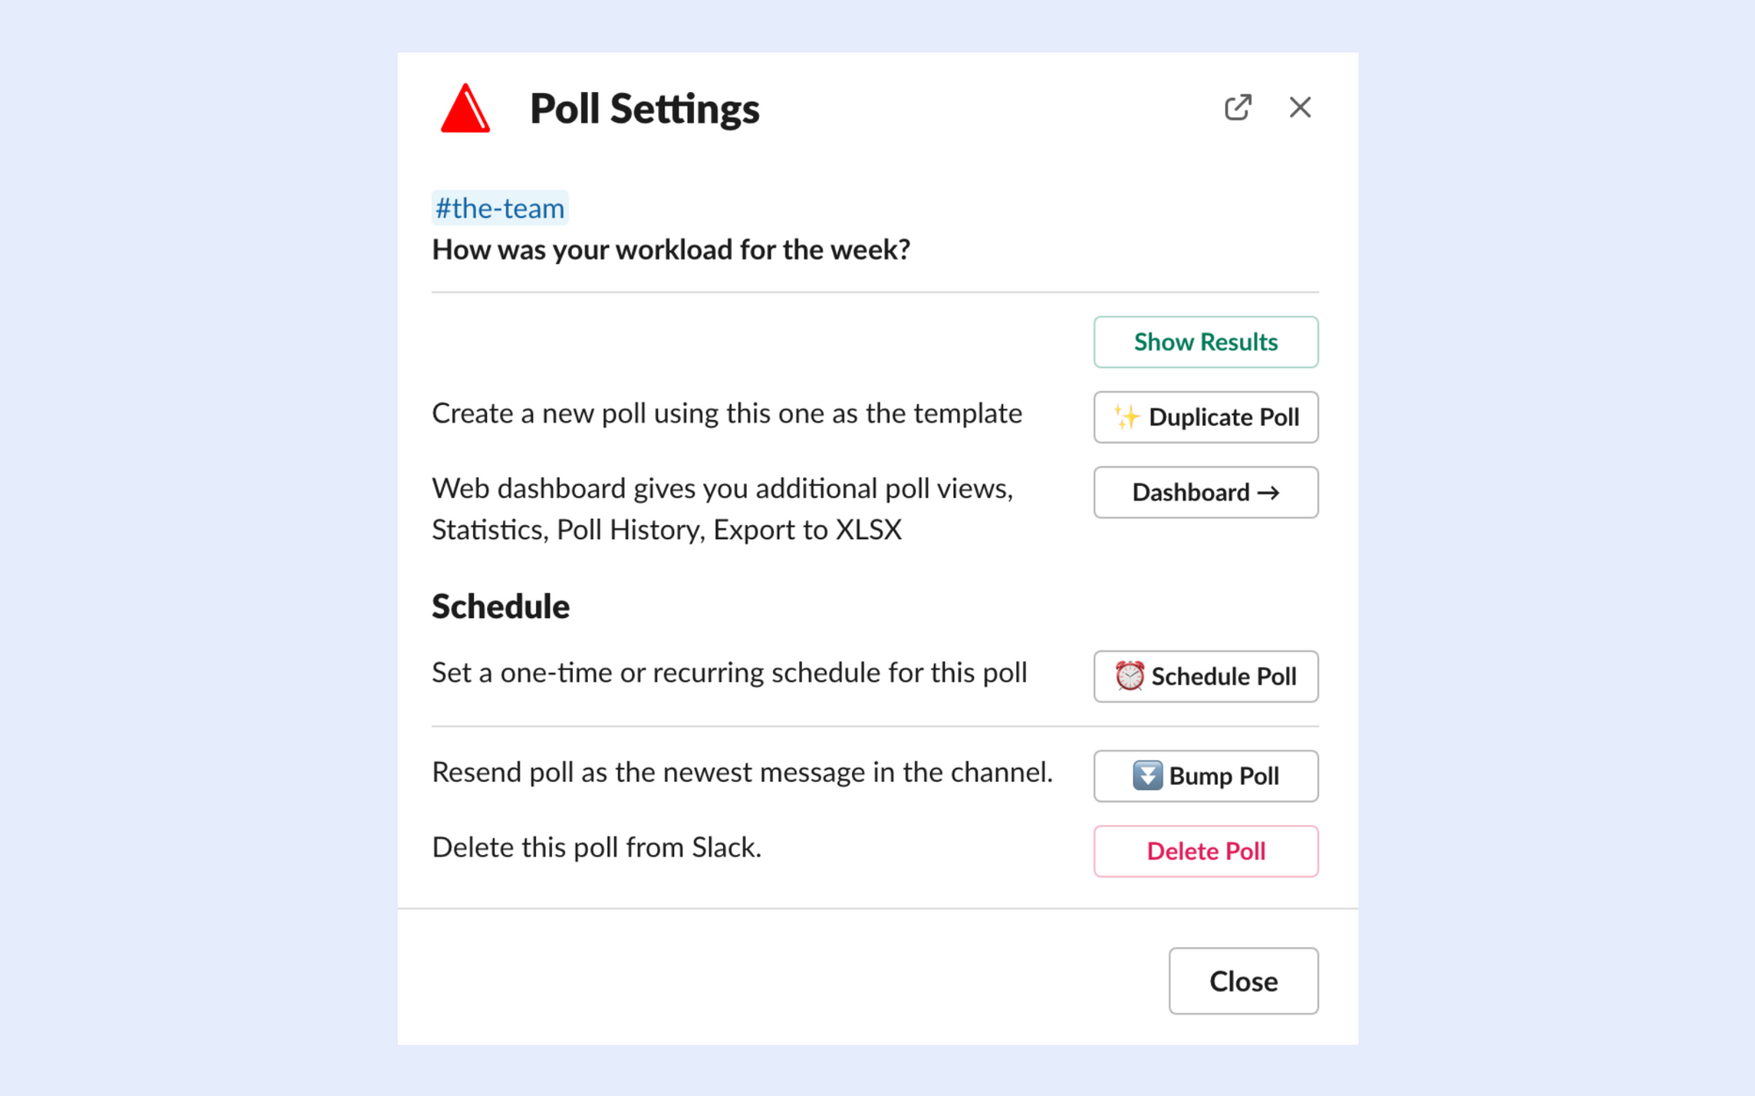Click the Schedule section heading
The image size is (1755, 1096).
(500, 607)
